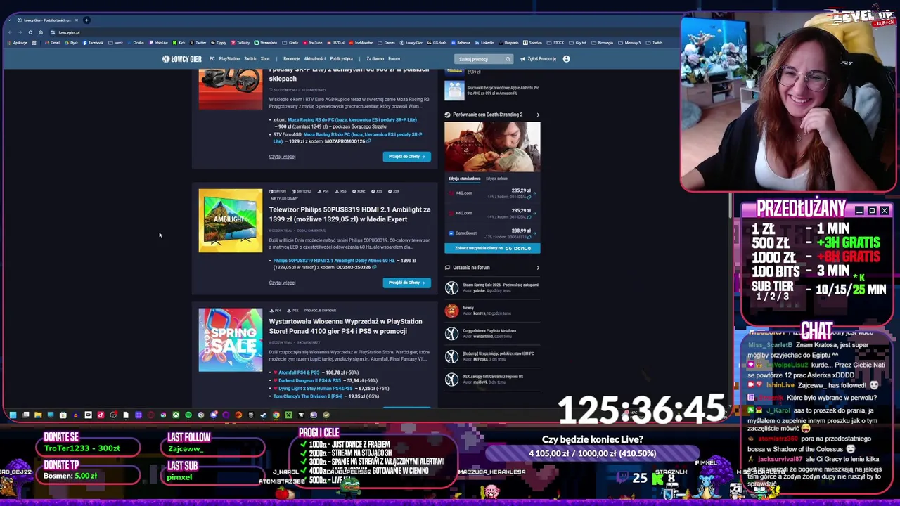Reload the page with refresh icon

(30, 32)
